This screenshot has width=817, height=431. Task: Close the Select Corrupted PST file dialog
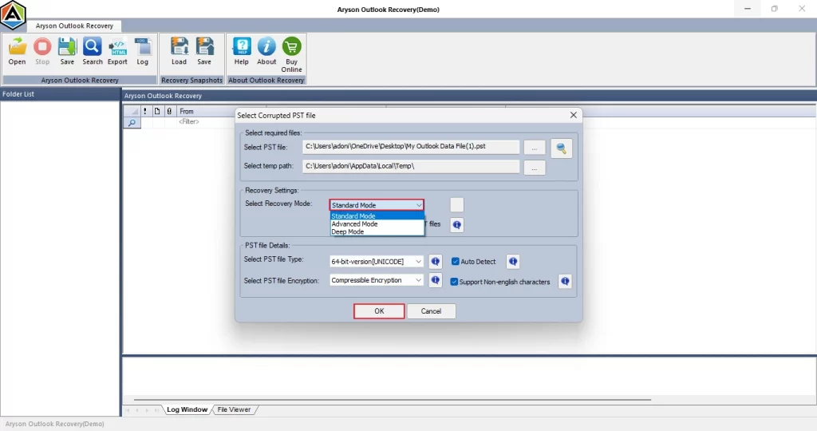(x=573, y=115)
